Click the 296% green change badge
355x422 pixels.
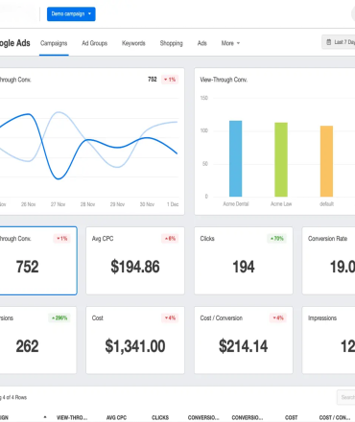59,317
